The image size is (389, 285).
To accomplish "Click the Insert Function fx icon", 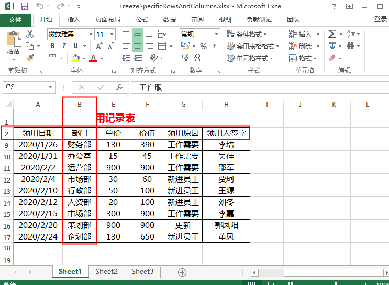I will click(x=119, y=87).
